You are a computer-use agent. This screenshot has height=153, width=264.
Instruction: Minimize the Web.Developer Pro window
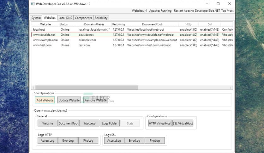pos(207,4)
